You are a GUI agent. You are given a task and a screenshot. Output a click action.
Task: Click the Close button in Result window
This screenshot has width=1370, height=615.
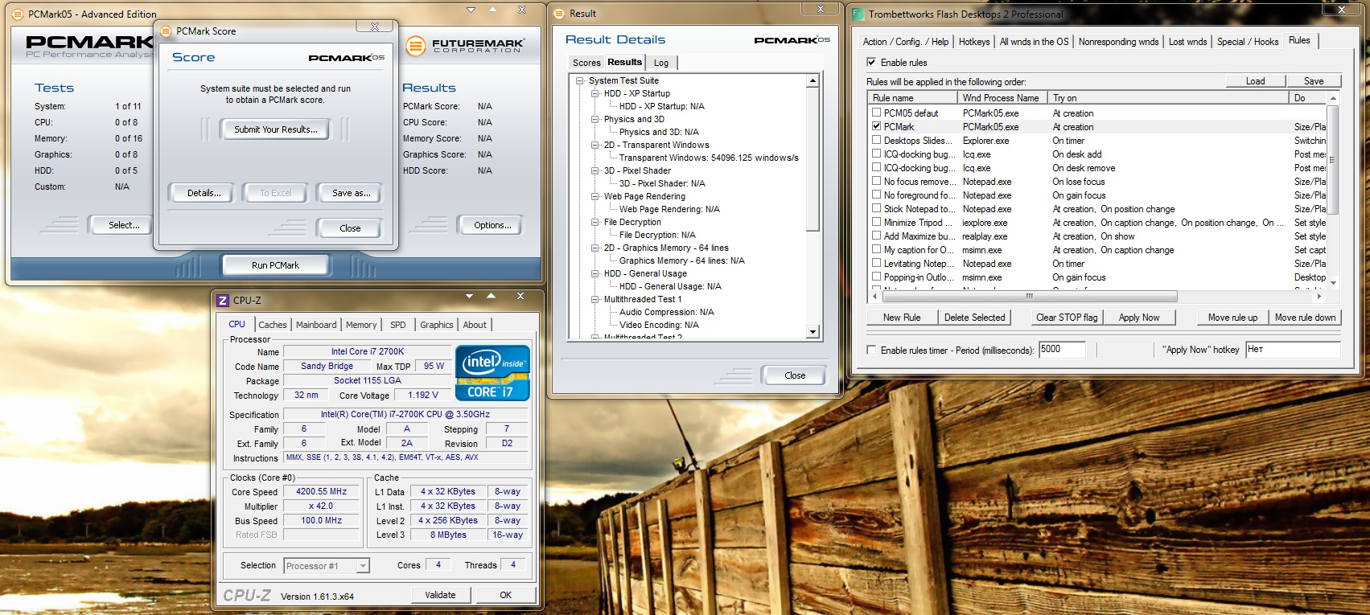pos(795,375)
